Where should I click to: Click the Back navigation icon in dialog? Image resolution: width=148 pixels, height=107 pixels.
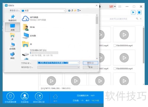(69, 10)
